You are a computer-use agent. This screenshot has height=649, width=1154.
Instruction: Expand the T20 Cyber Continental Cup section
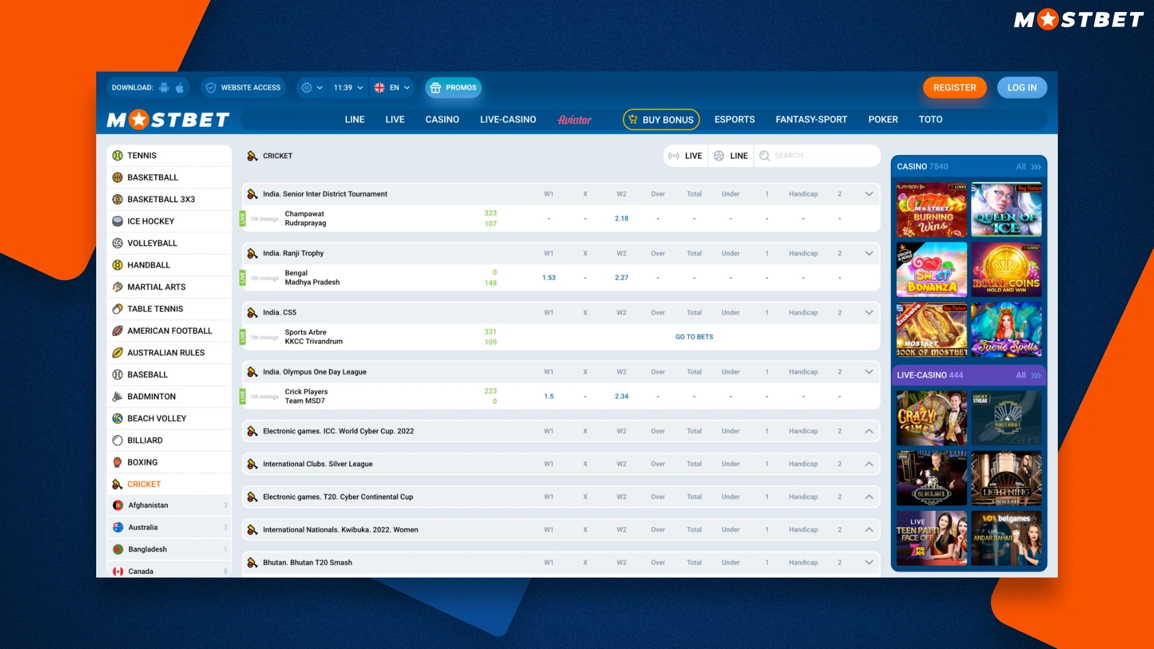point(869,497)
